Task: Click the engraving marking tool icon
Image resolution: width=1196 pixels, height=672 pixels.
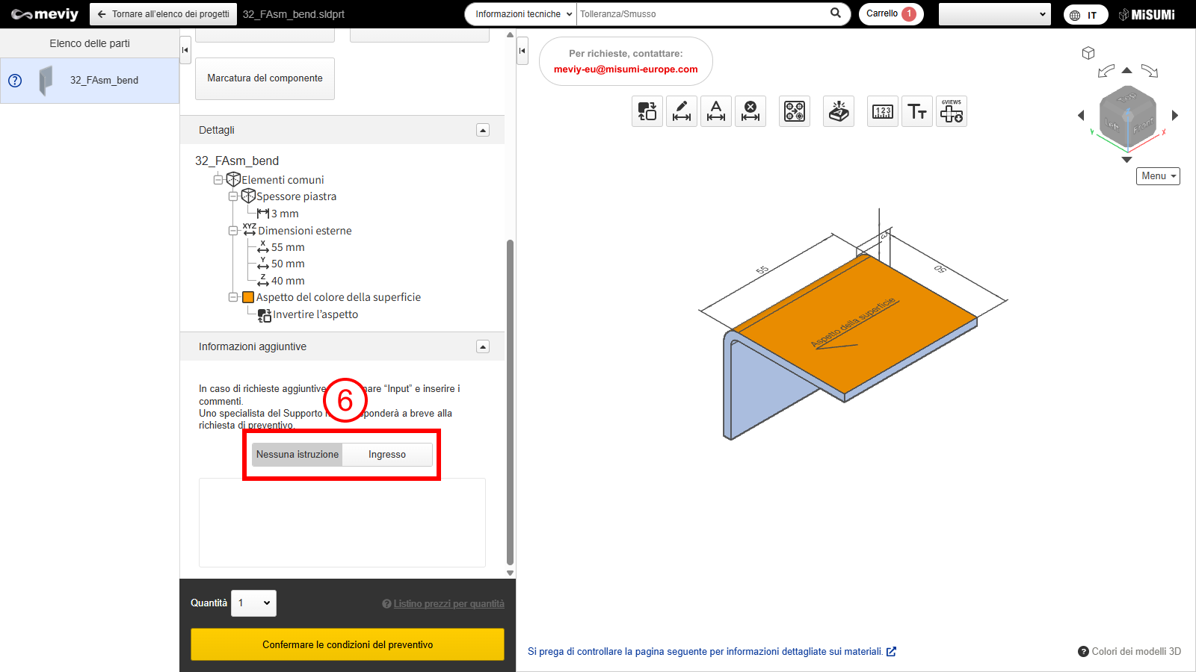Action: pyautogui.click(x=839, y=112)
